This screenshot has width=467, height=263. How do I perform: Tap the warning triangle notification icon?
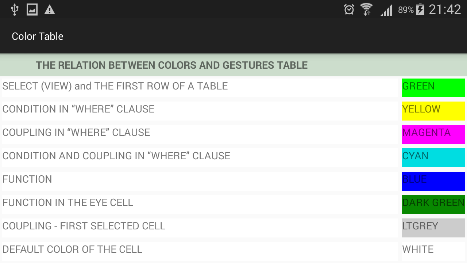50,10
